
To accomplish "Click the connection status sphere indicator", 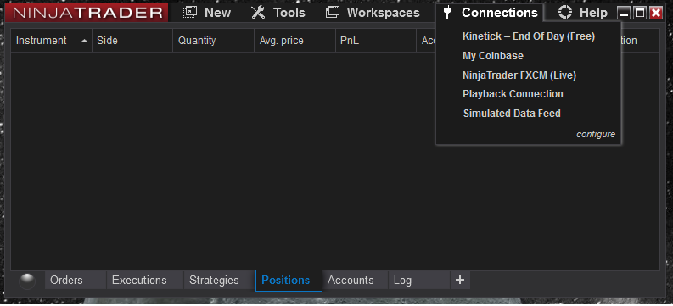I will point(27,281).
